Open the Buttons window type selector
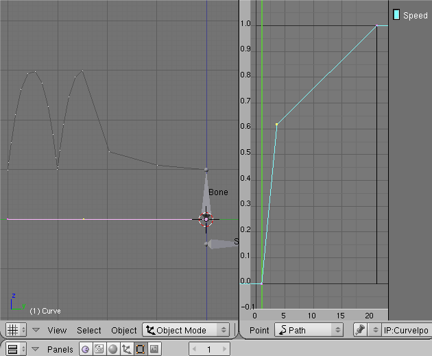Screen dimensions: 432x356 point(16,349)
